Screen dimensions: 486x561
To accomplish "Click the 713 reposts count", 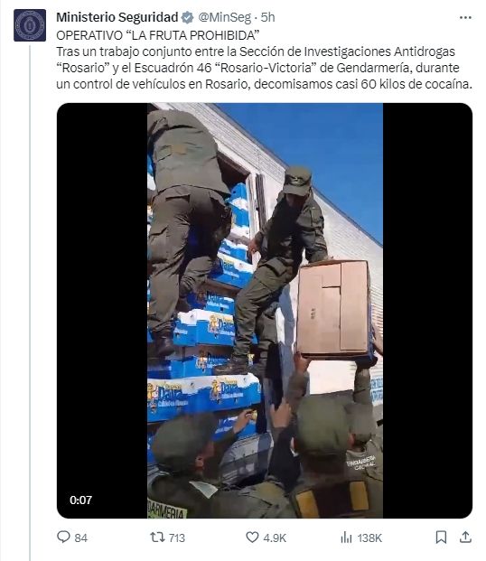I will pos(177,538).
